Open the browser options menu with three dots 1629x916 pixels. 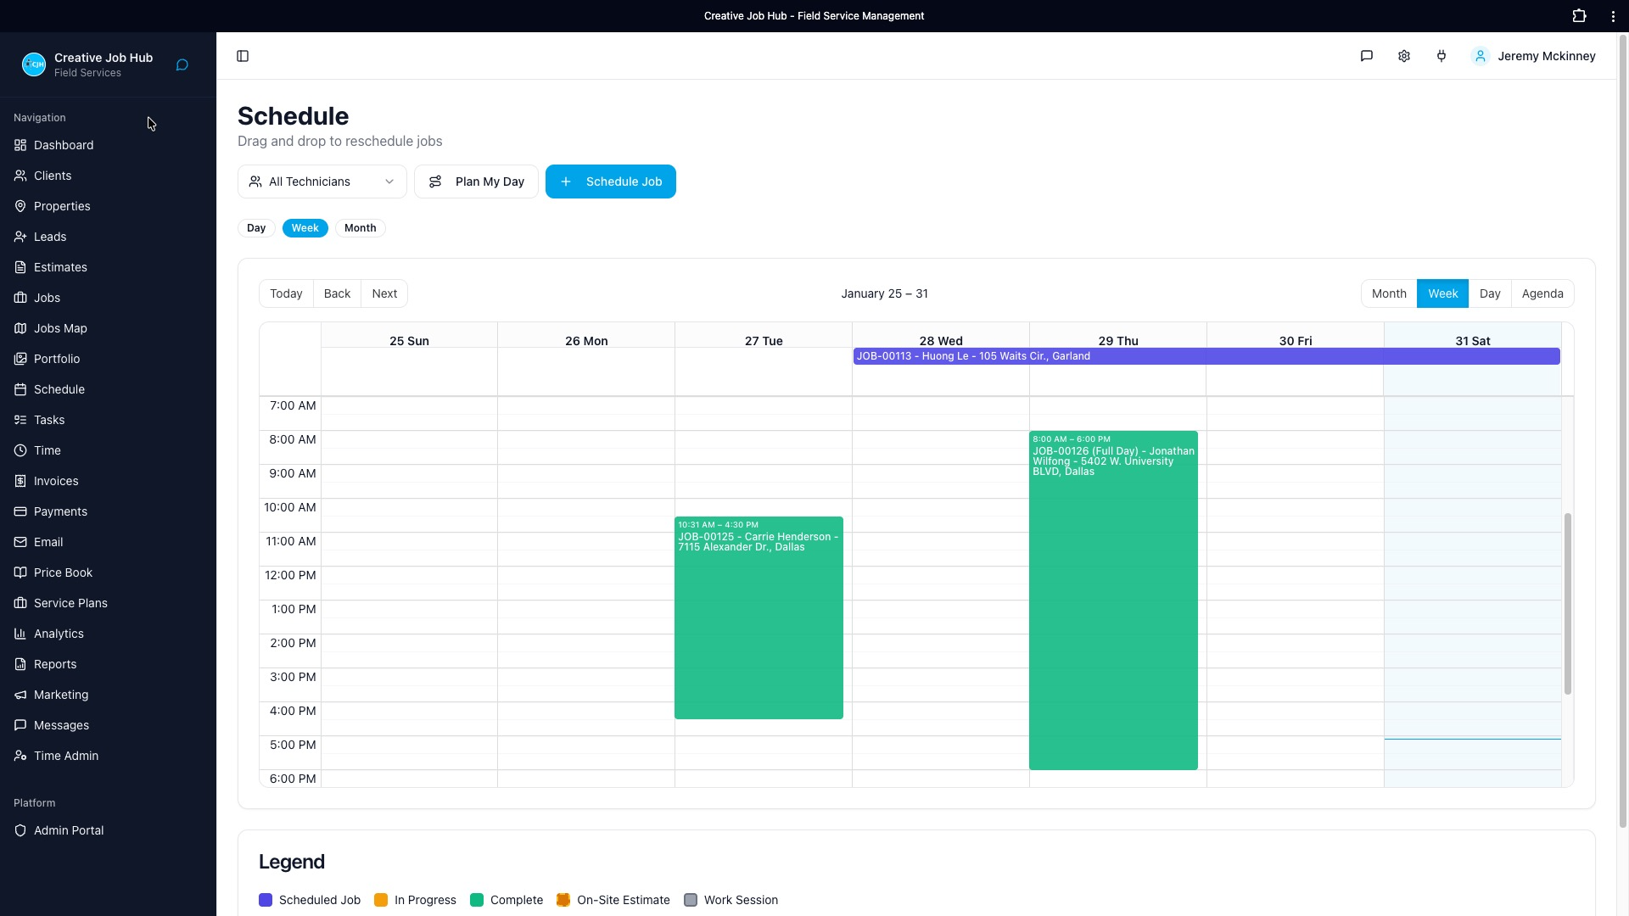click(1611, 15)
